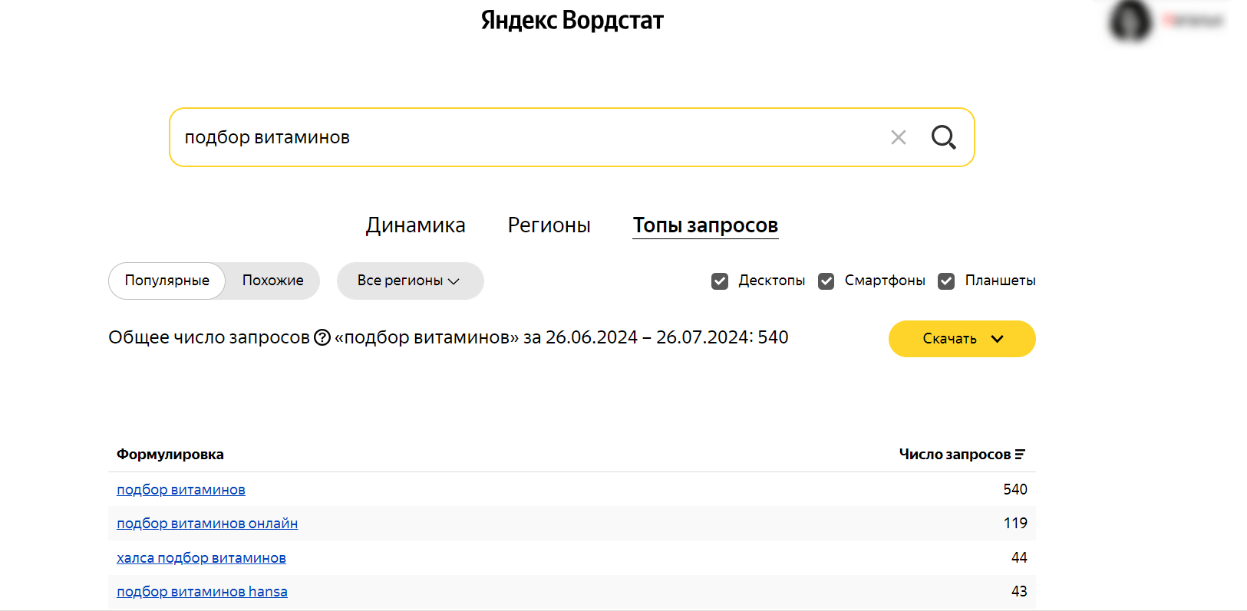Screen dimensions: 1247x611
Task: Click the 540 count in first table row
Action: pos(1015,490)
